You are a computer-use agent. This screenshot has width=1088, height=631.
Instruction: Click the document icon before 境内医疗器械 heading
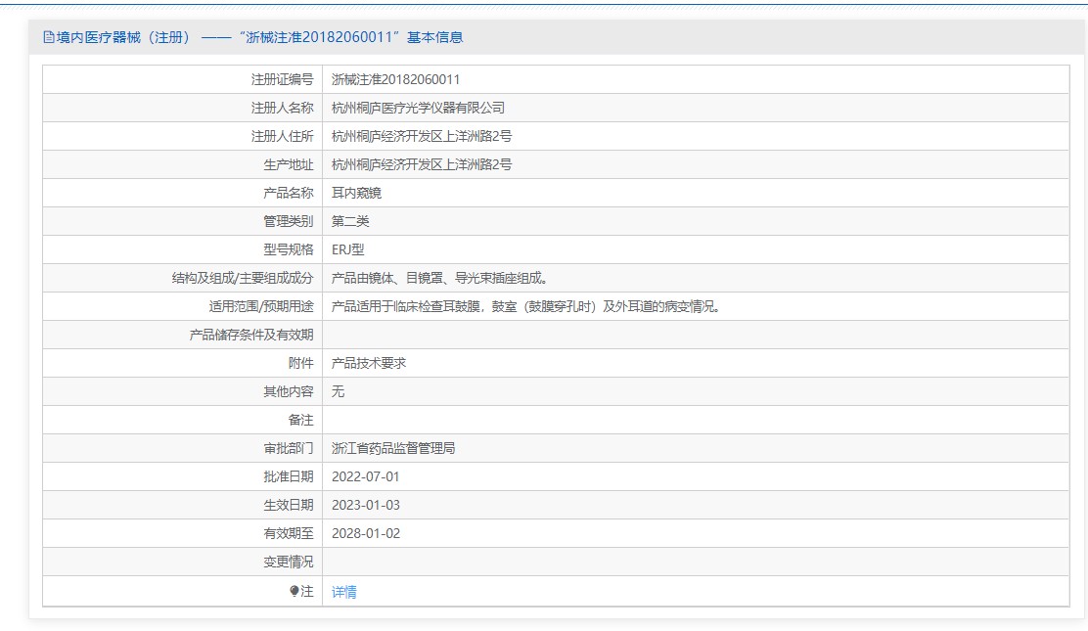(49, 37)
